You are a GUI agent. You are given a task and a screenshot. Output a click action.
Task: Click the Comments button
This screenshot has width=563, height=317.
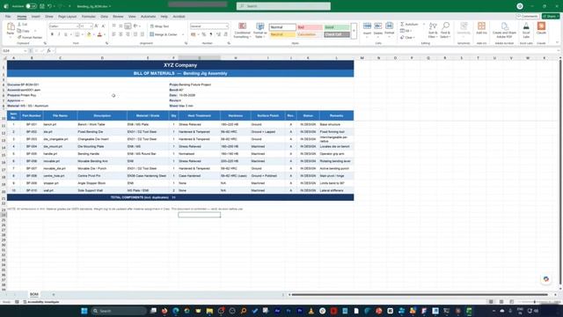pyautogui.click(x=527, y=17)
